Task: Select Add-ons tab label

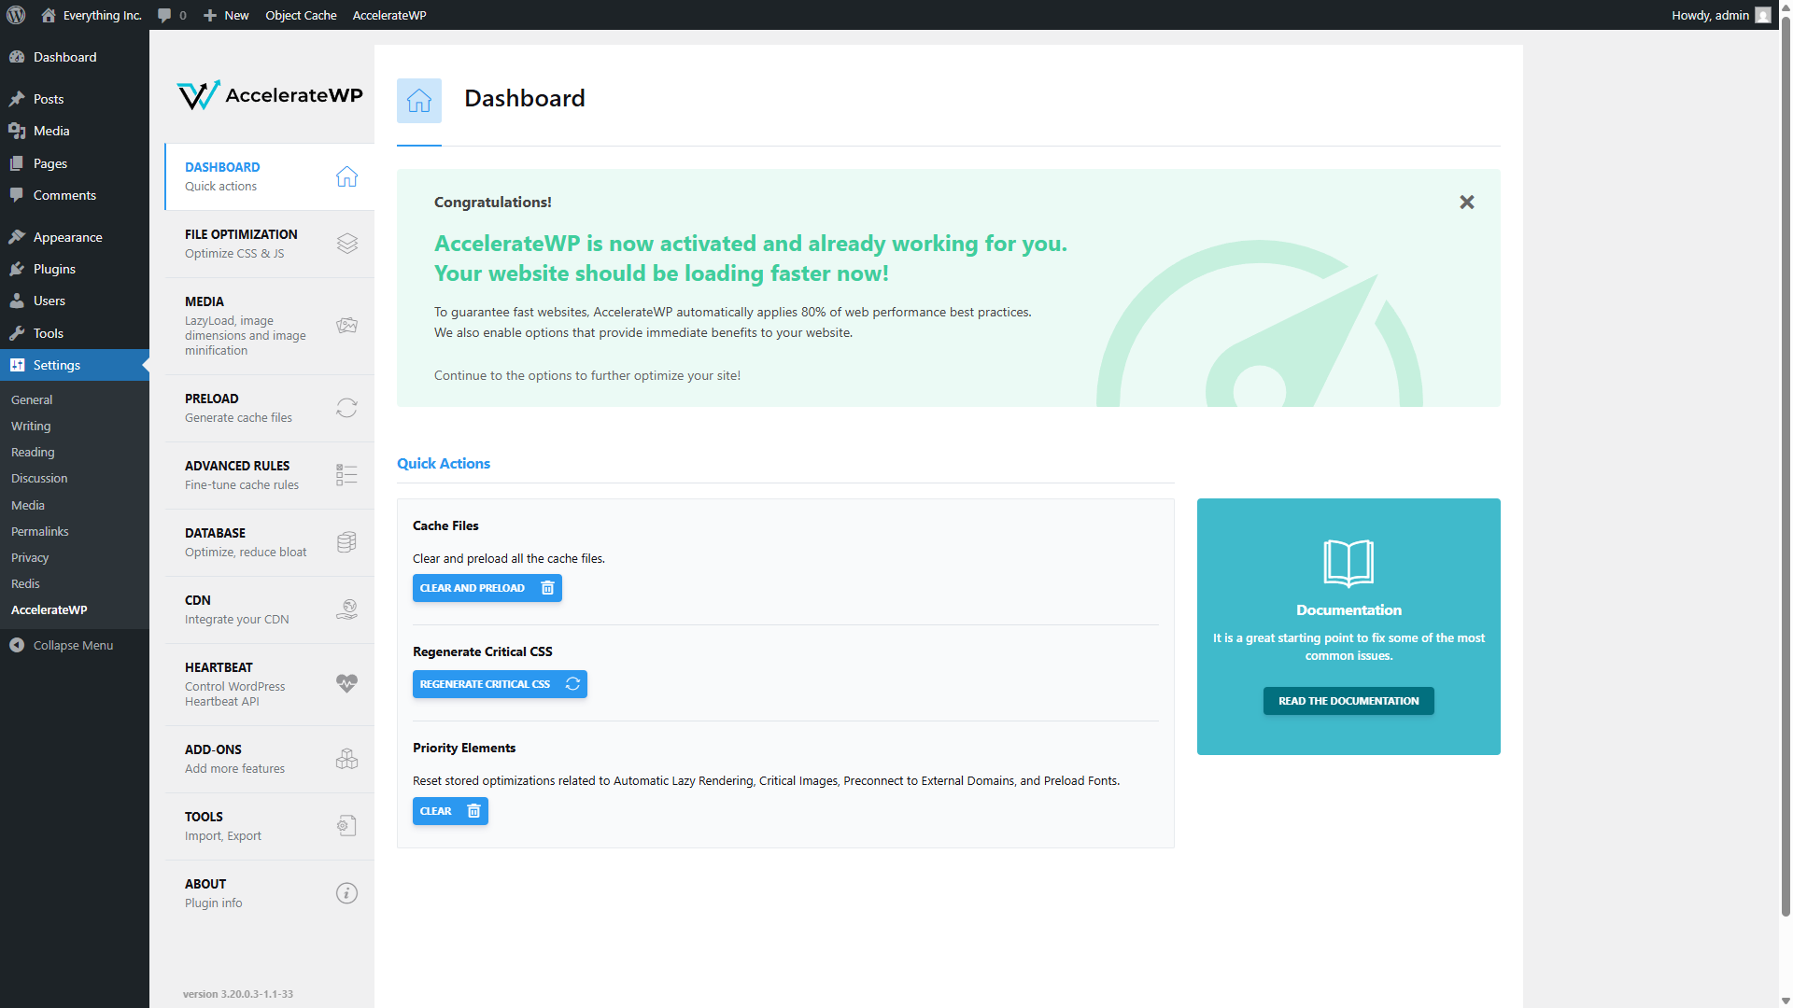Action: [x=213, y=749]
